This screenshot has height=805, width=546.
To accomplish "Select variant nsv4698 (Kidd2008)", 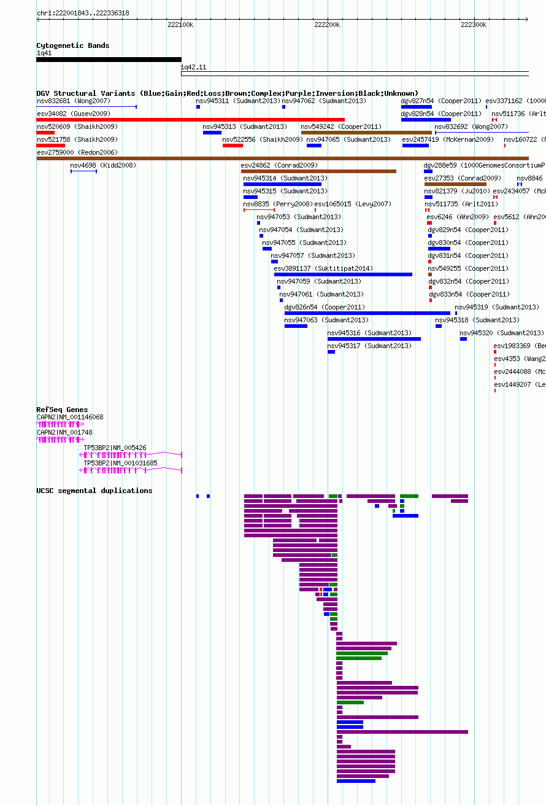I will (x=103, y=165).
